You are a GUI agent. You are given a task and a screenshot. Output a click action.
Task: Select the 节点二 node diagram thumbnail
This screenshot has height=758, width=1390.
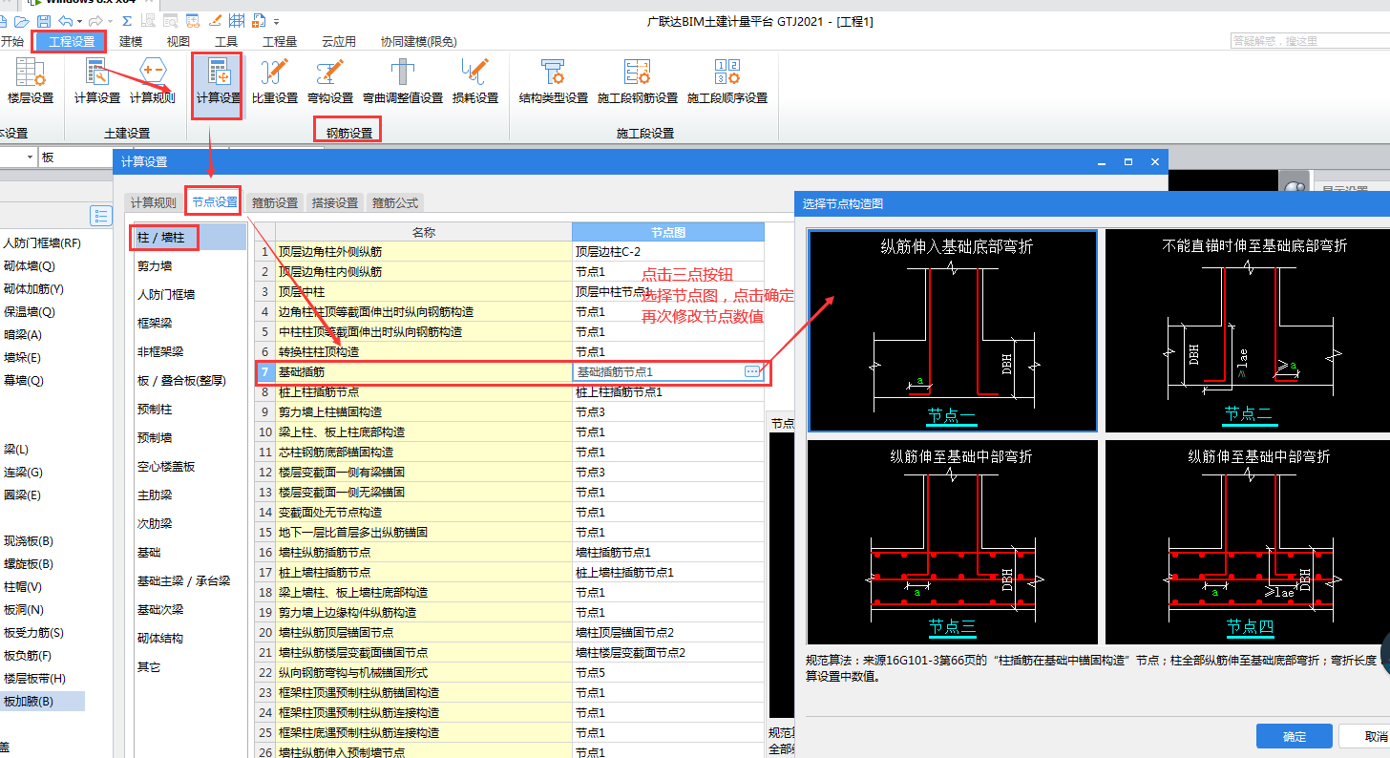tap(1248, 331)
